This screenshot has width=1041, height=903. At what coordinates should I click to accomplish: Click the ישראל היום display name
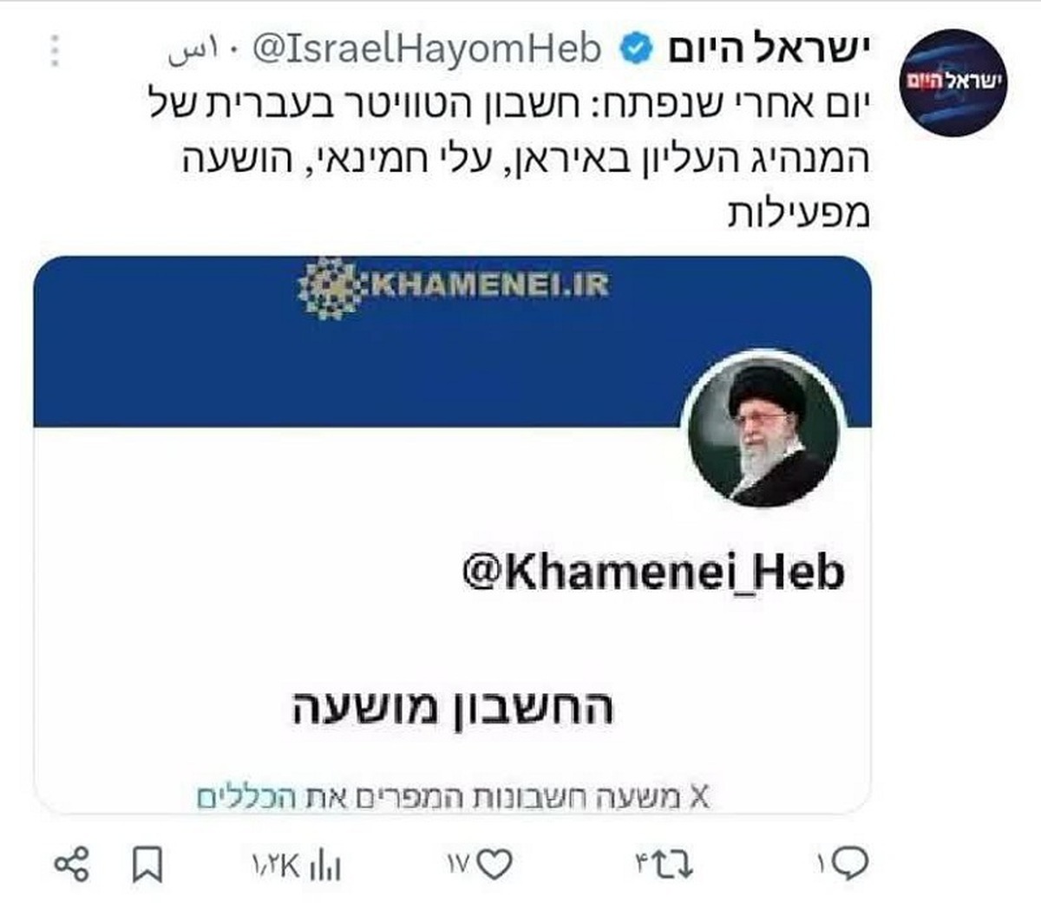[x=767, y=49]
